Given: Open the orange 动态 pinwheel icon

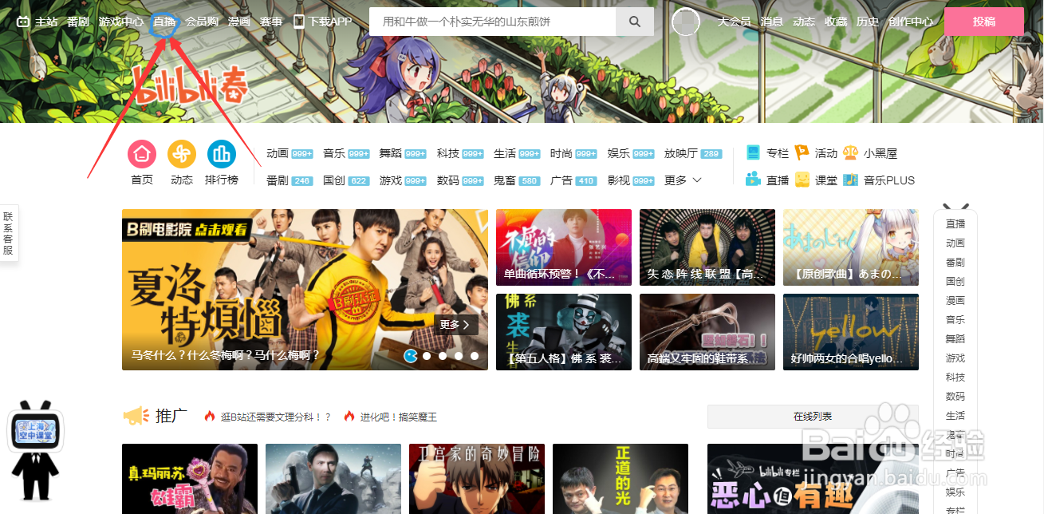Looking at the screenshot, I should (x=182, y=153).
